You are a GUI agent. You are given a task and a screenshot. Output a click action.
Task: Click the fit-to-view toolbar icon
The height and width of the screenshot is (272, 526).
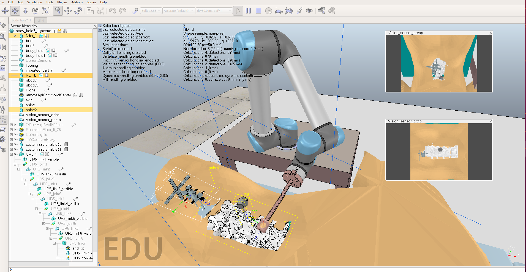45,11
